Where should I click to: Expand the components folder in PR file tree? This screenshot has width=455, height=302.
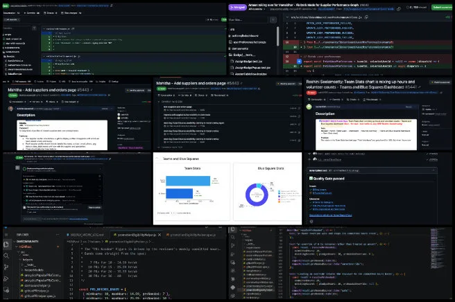(238, 48)
